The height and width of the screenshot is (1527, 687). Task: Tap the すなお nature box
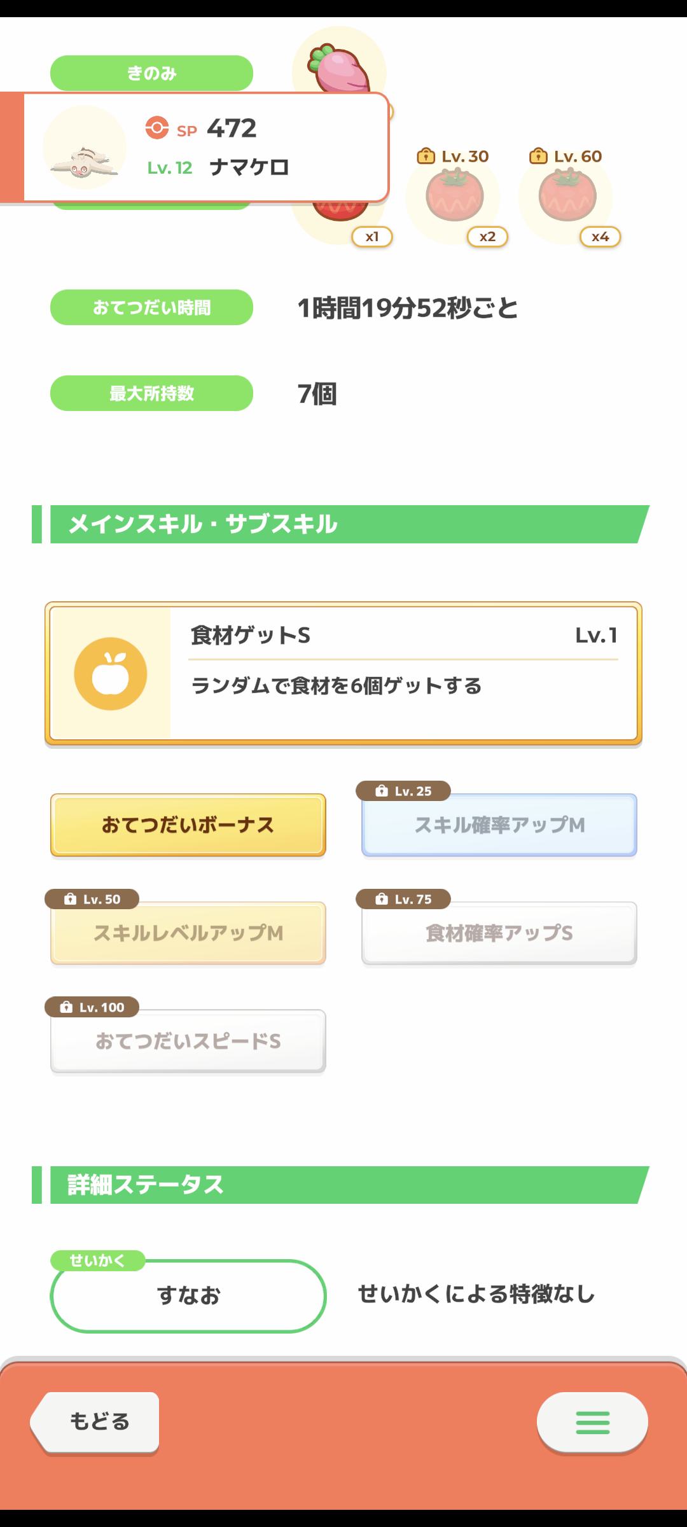[188, 1296]
